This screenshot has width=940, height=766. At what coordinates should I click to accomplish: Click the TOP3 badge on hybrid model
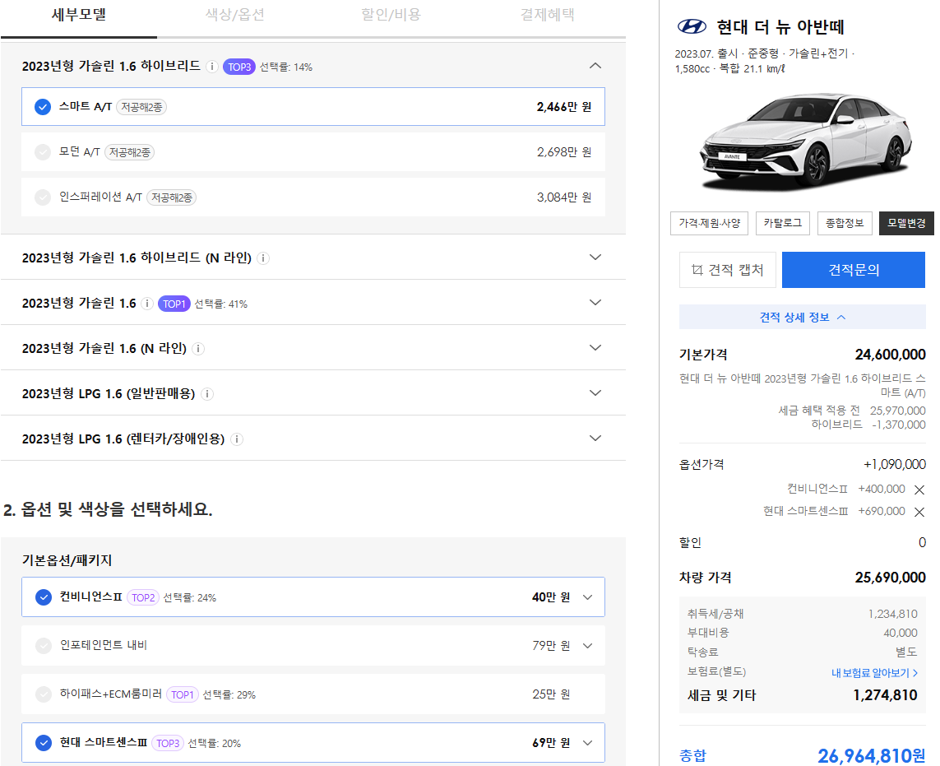click(239, 67)
